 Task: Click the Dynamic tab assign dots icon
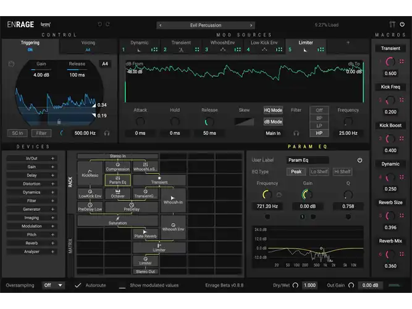[x=154, y=49]
